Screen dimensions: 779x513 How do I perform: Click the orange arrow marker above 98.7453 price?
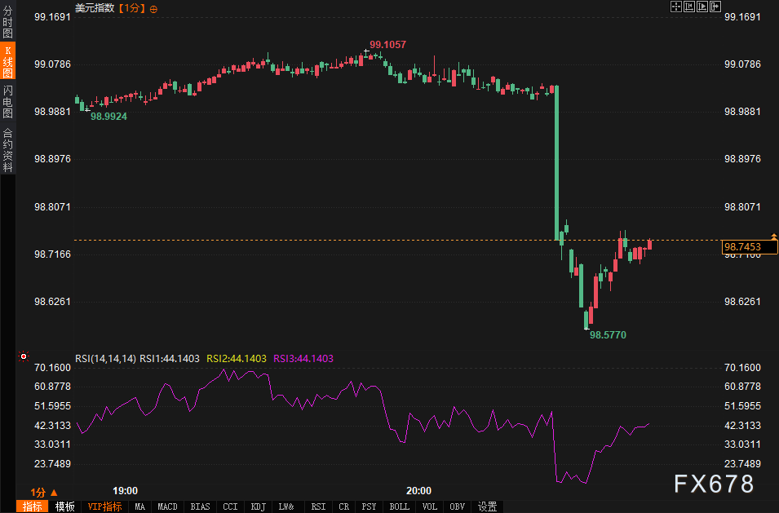[x=773, y=237]
